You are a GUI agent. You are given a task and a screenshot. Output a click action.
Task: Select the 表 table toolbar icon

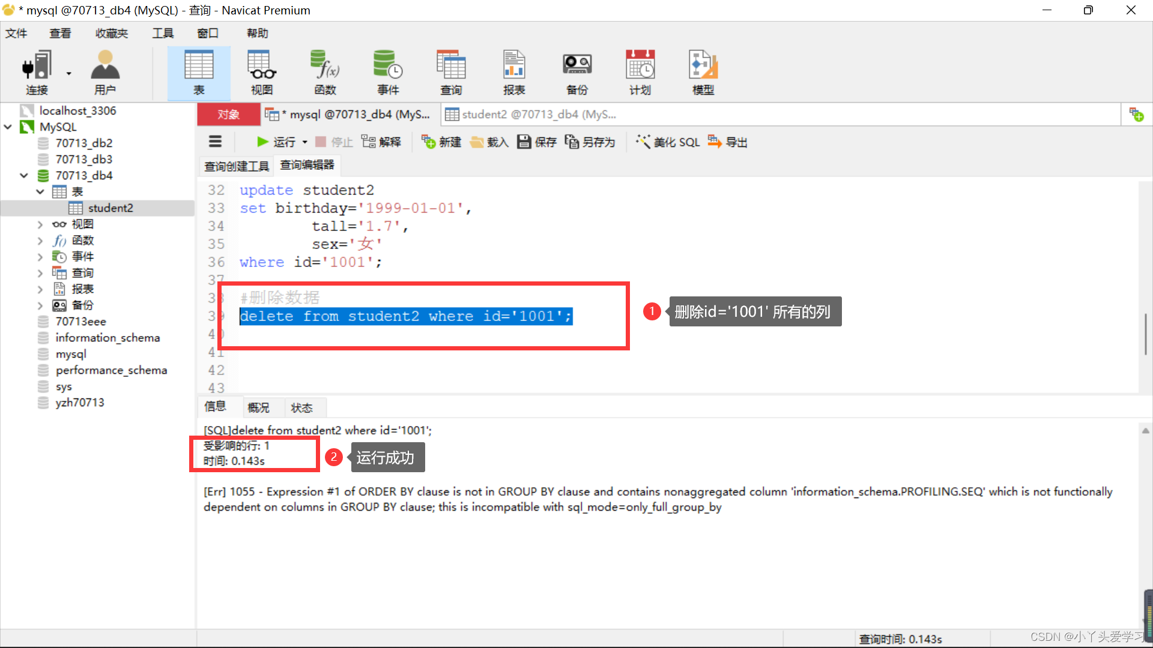pyautogui.click(x=199, y=73)
